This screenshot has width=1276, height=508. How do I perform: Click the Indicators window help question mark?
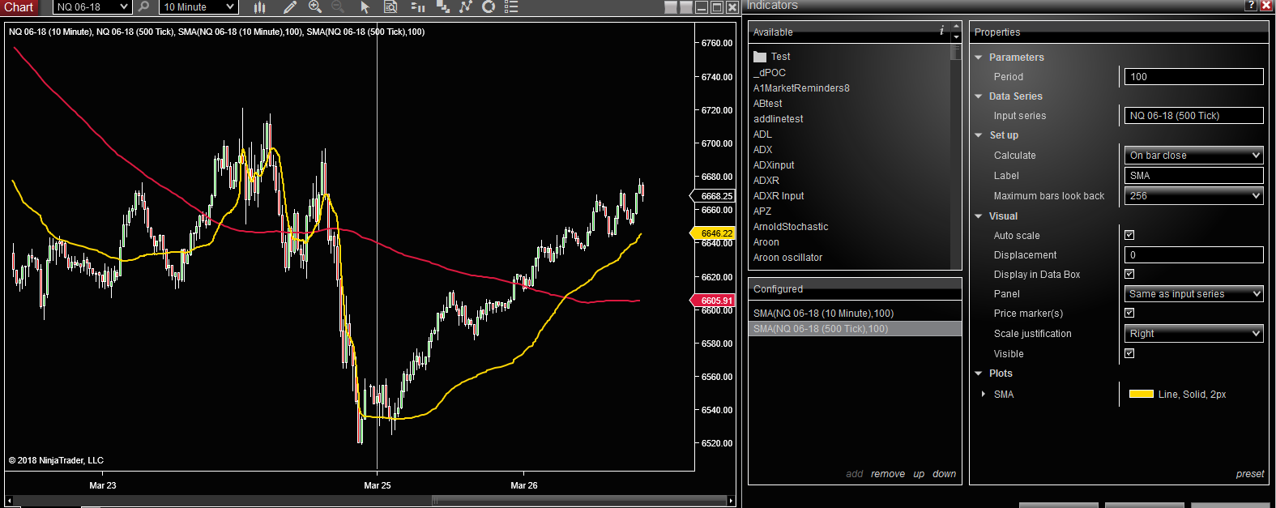(x=1251, y=5)
